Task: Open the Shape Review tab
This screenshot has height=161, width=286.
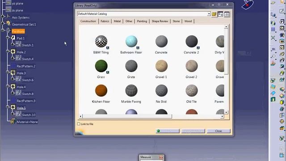Action: point(160,21)
